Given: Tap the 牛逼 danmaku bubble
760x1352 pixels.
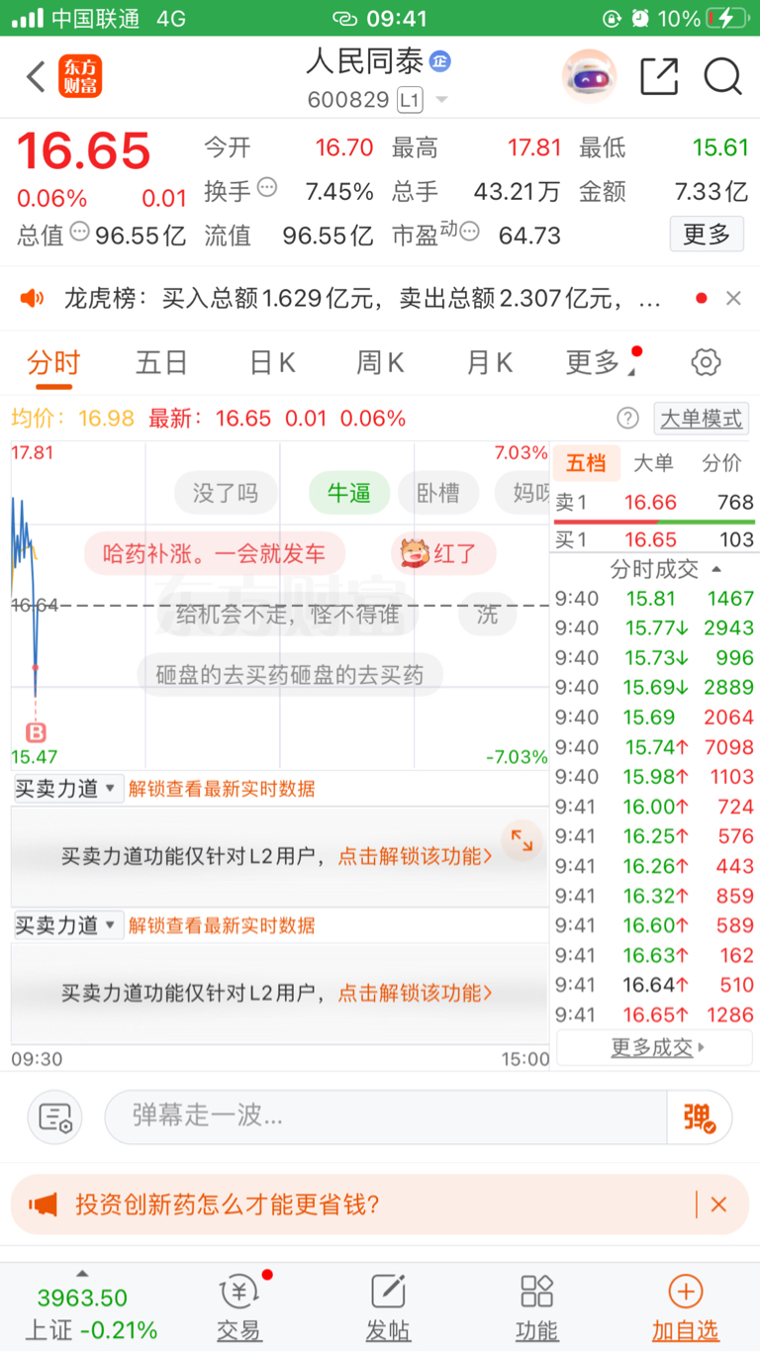Looking at the screenshot, I should 349,493.
